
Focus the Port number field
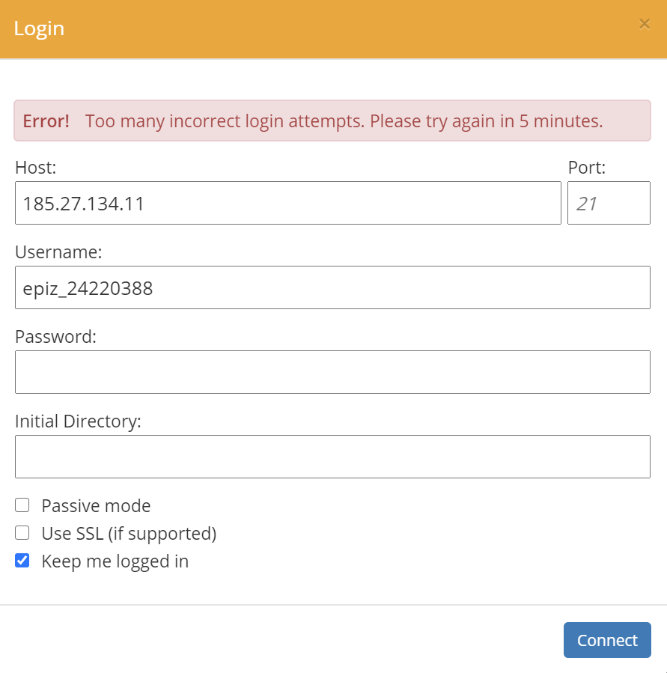pos(608,203)
